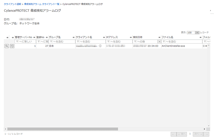Image resolution: width=214 pixels, height=137 pixels.
Task: Open the 検知日時 filter dropdown arrow
Action: click(x=159, y=42)
